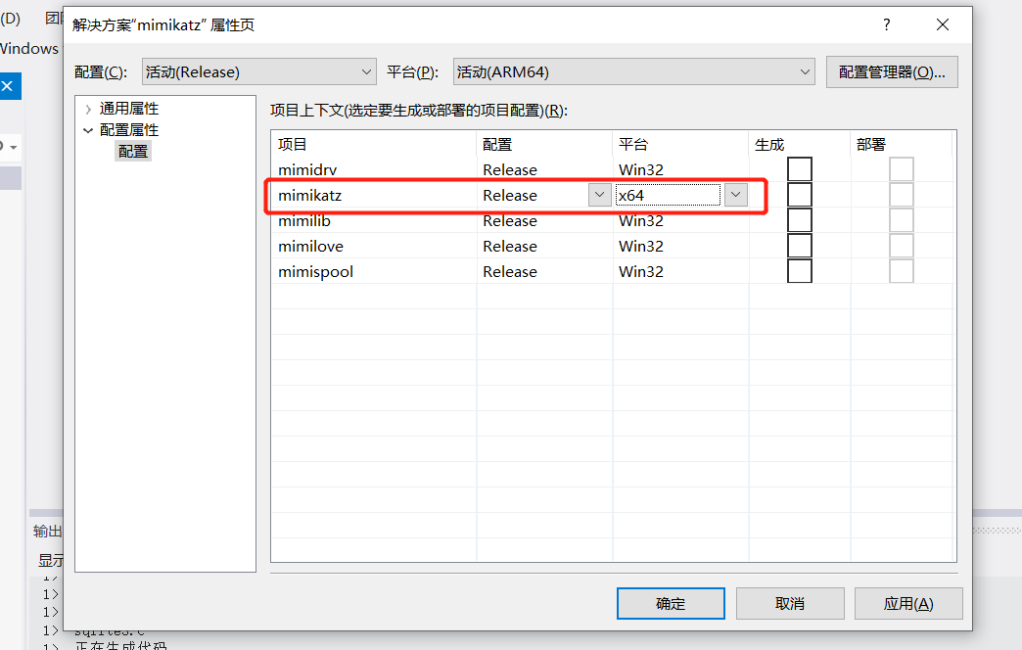Viewport: 1022px width, 650px height.
Task: Click the 取消 cancel button
Action: point(790,604)
